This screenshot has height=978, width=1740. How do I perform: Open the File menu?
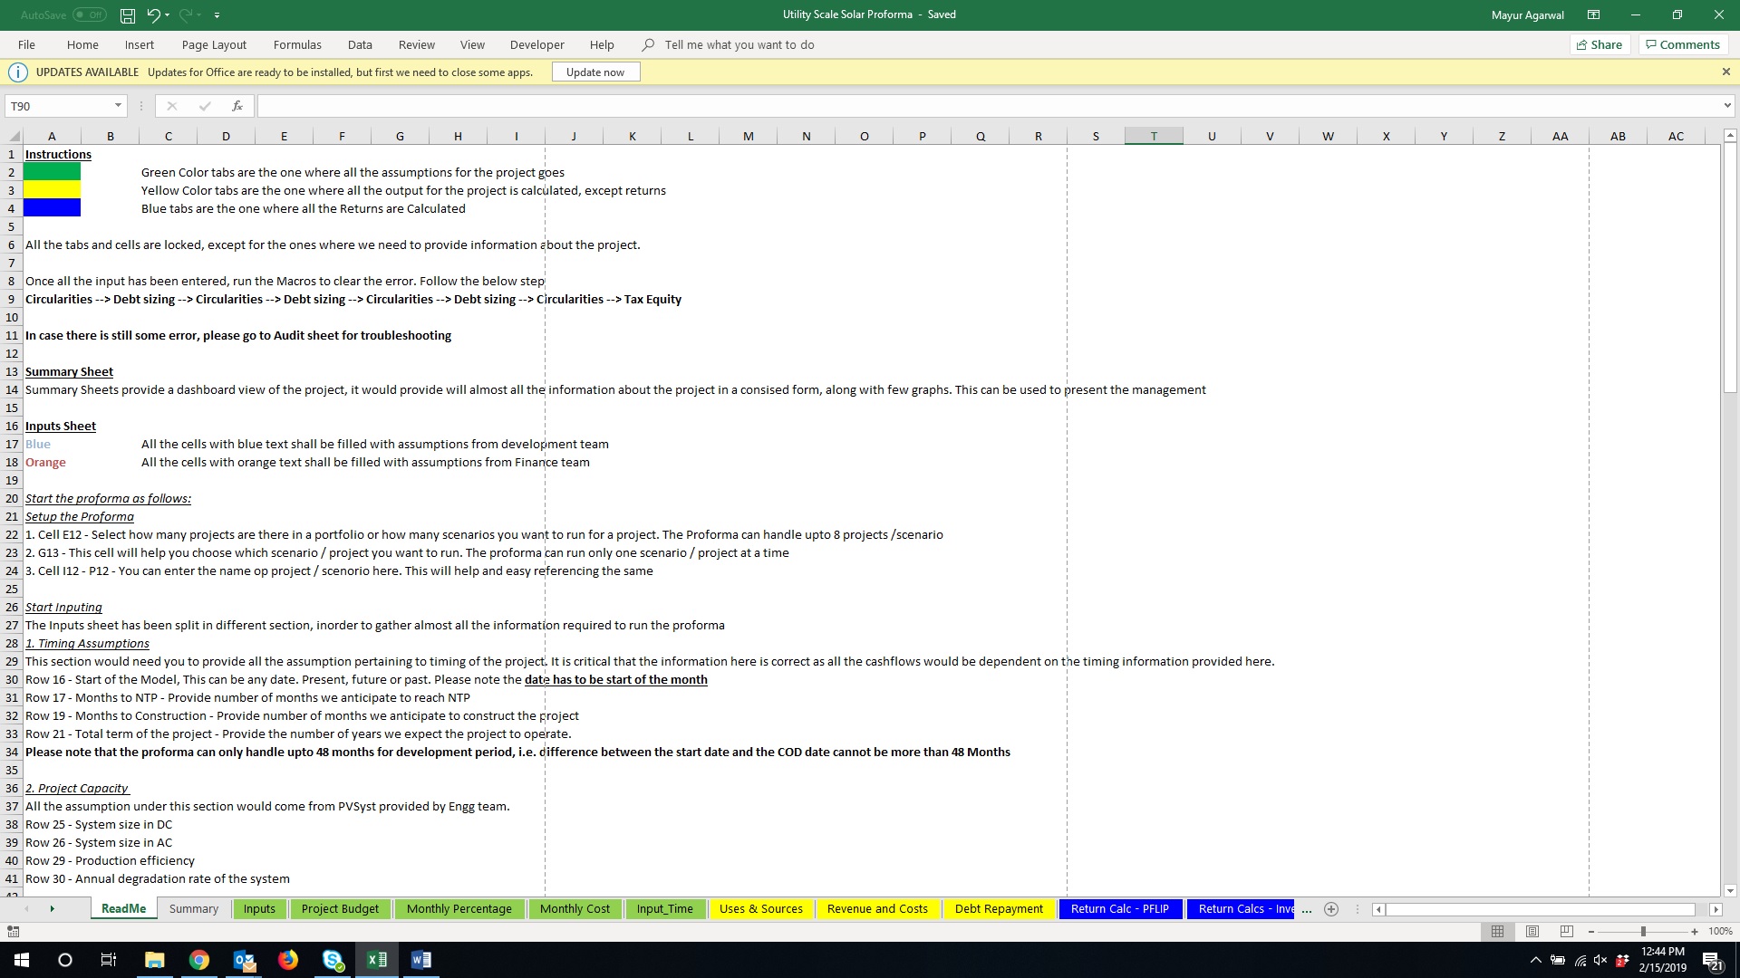tap(26, 44)
